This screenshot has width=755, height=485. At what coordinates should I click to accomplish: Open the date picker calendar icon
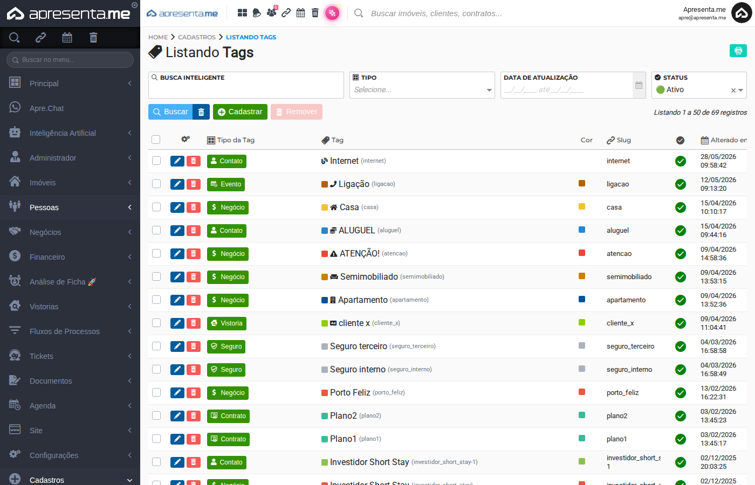pos(639,85)
